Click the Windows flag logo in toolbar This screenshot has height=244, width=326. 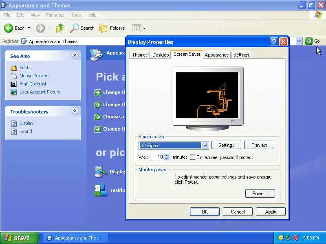[x=318, y=15]
